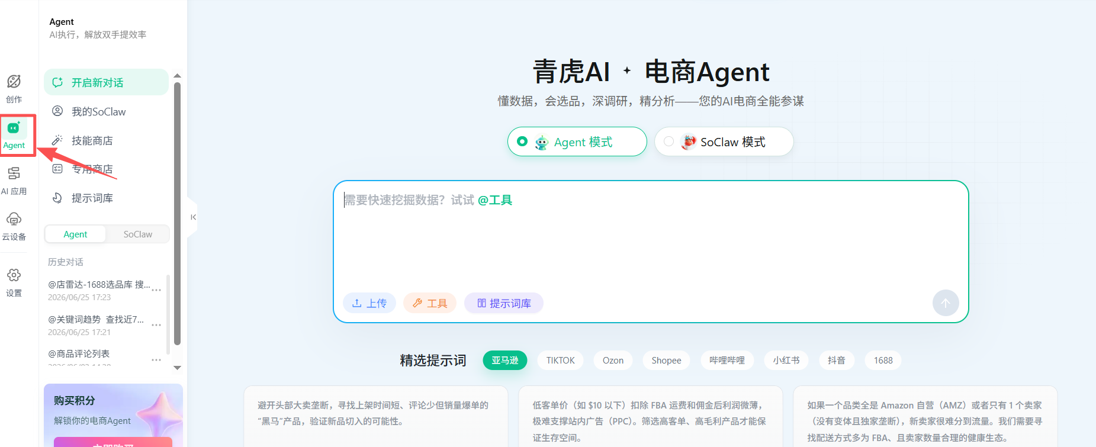
Task: Switch history to SoClaw tab
Action: click(x=137, y=234)
